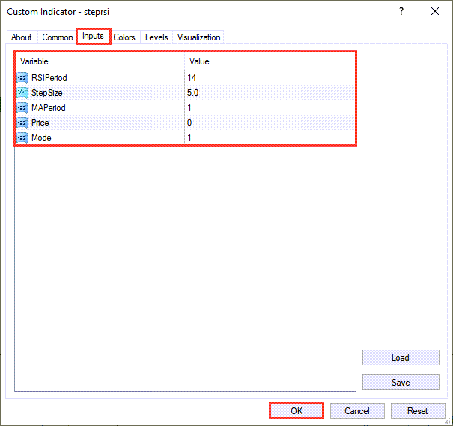Load a preset with the Load button
Image resolution: width=453 pixels, height=426 pixels.
click(401, 358)
